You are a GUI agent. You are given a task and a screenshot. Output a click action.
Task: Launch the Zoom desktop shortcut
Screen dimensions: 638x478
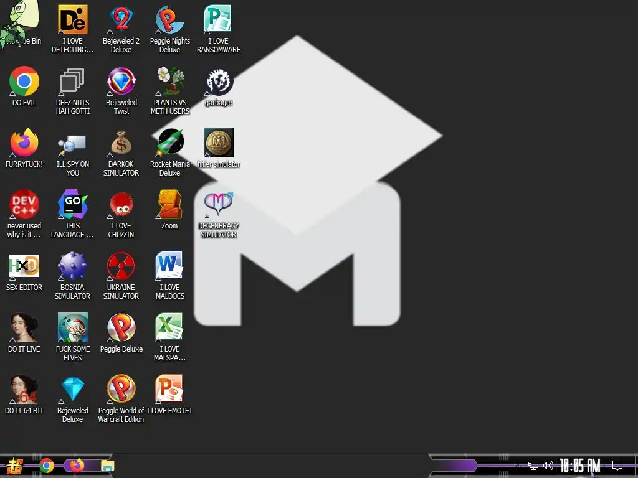[170, 210]
